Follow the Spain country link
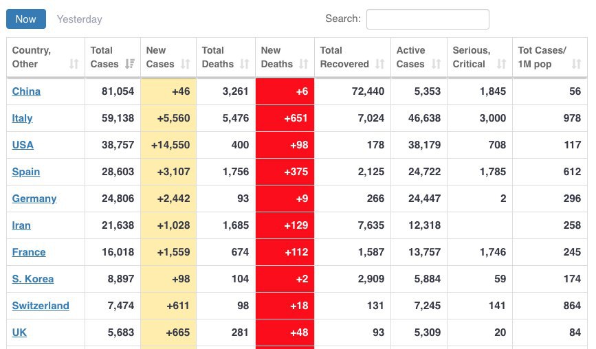The width and height of the screenshot is (596, 349). point(26,172)
